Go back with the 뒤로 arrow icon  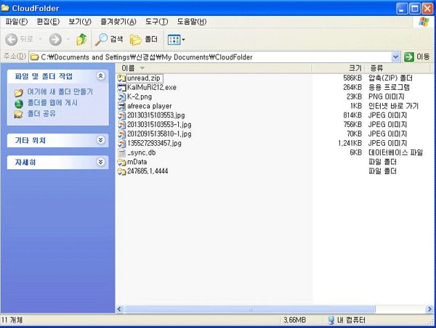[x=12, y=39]
